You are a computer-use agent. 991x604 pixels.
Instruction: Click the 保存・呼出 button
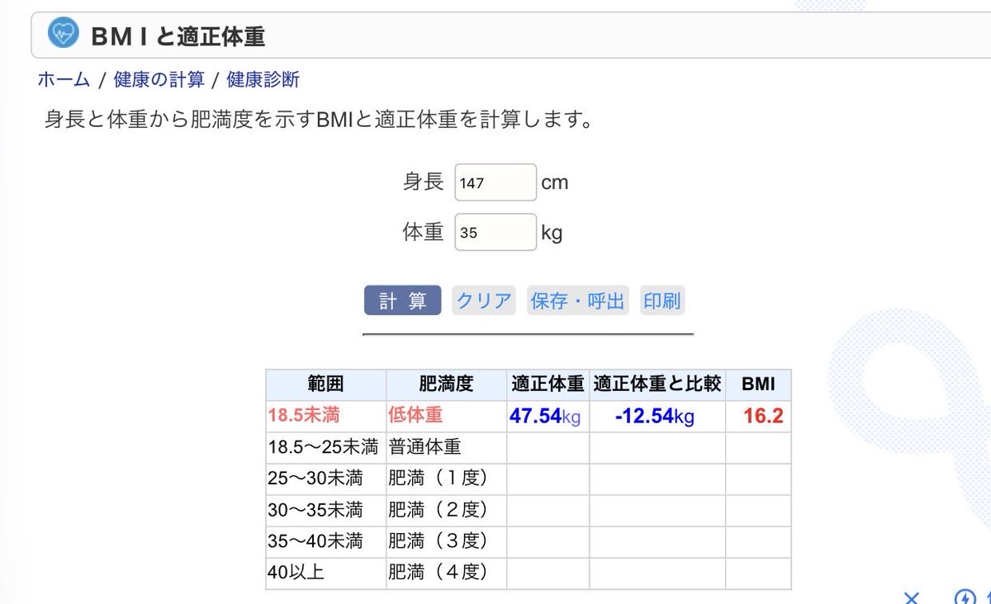click(x=578, y=300)
